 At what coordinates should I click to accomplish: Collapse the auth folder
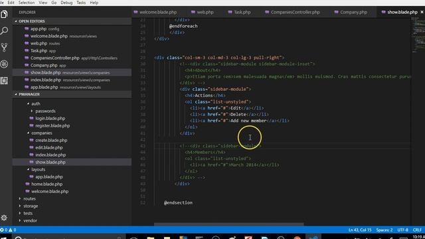[72, 104]
